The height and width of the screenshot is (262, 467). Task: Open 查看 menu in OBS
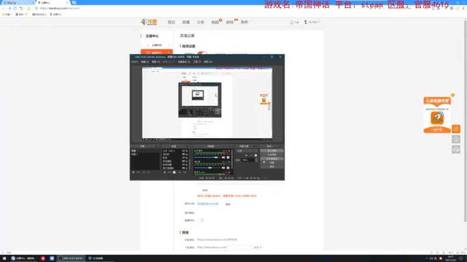(156, 62)
